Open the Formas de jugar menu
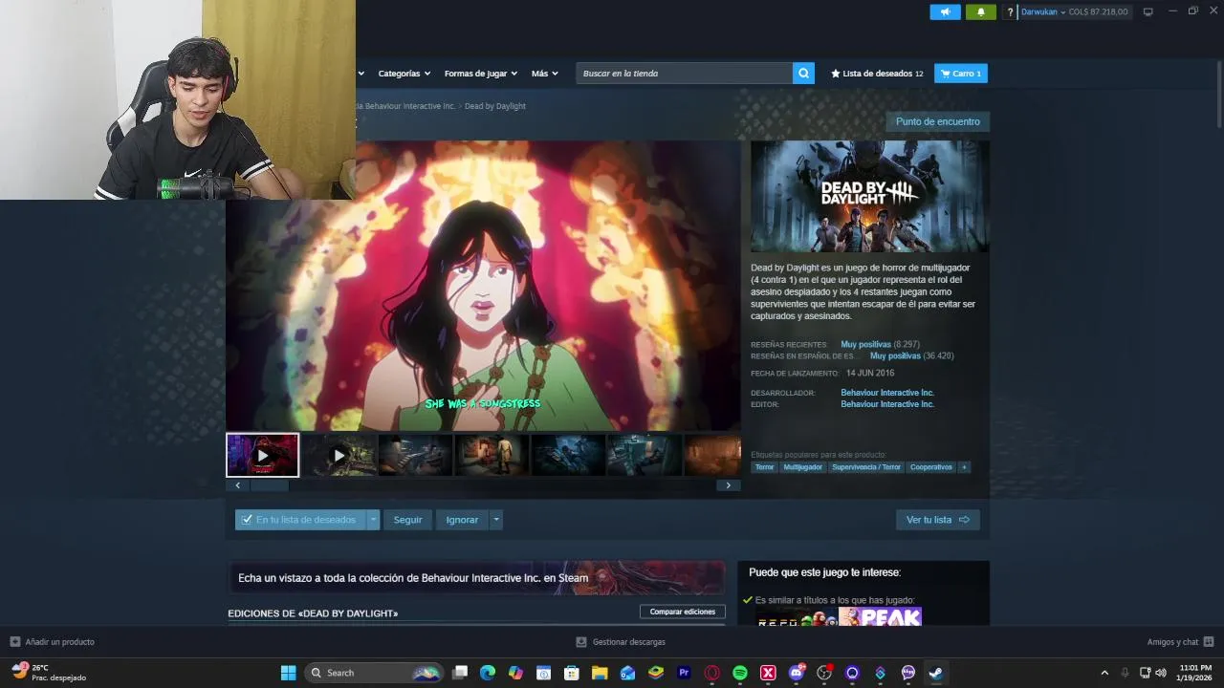The width and height of the screenshot is (1224, 688). click(x=480, y=73)
